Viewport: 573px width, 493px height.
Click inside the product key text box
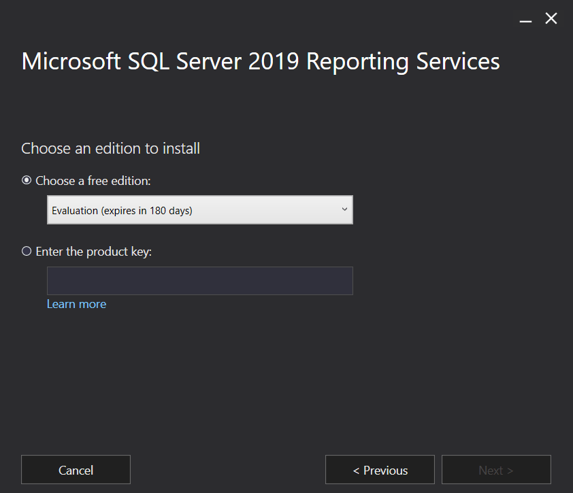[199, 281]
